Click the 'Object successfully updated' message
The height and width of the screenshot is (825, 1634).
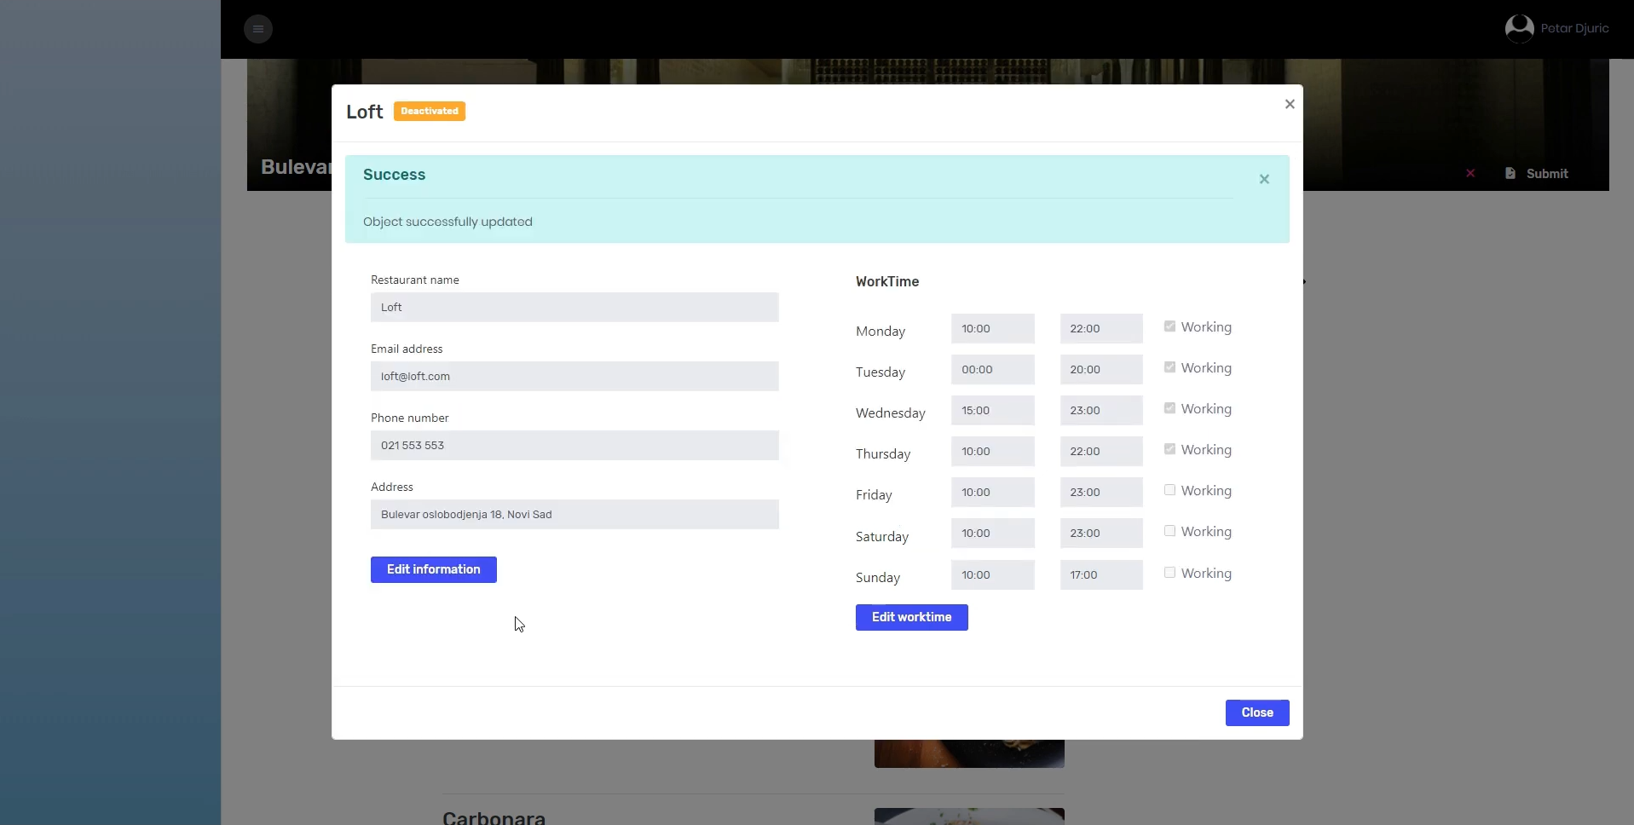click(x=447, y=222)
